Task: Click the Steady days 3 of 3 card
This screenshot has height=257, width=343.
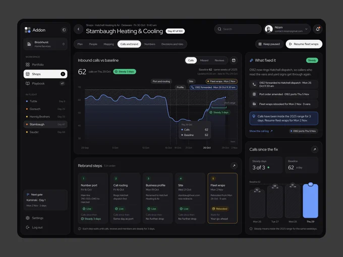Action: pyautogui.click(x=266, y=165)
